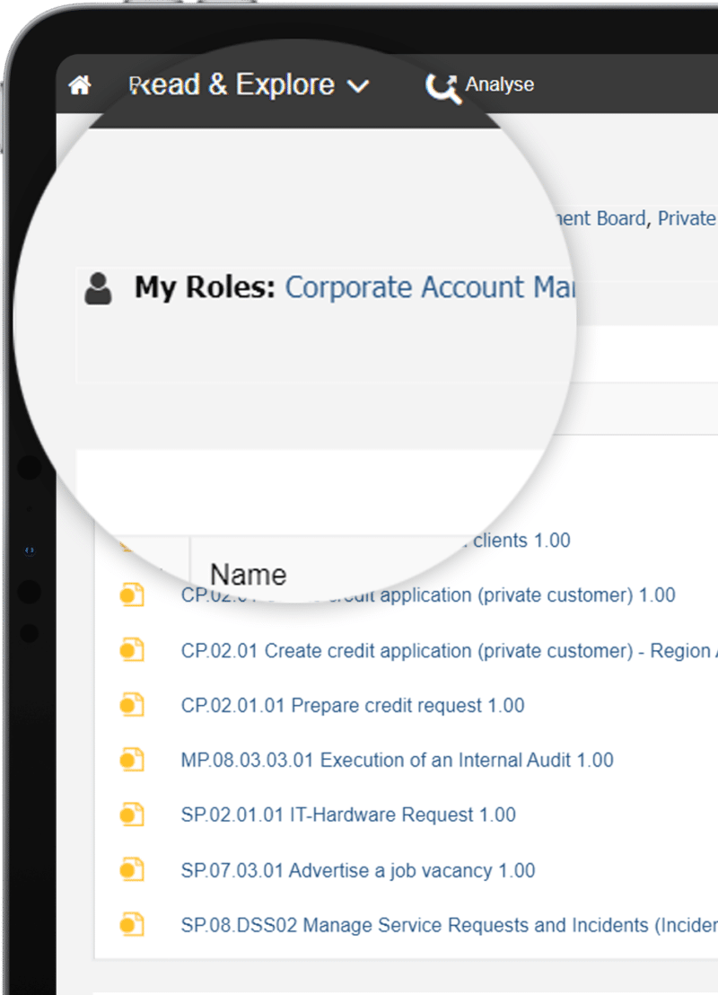This screenshot has height=995, width=718.
Task: Open the Private role link at top right
Action: (687, 218)
